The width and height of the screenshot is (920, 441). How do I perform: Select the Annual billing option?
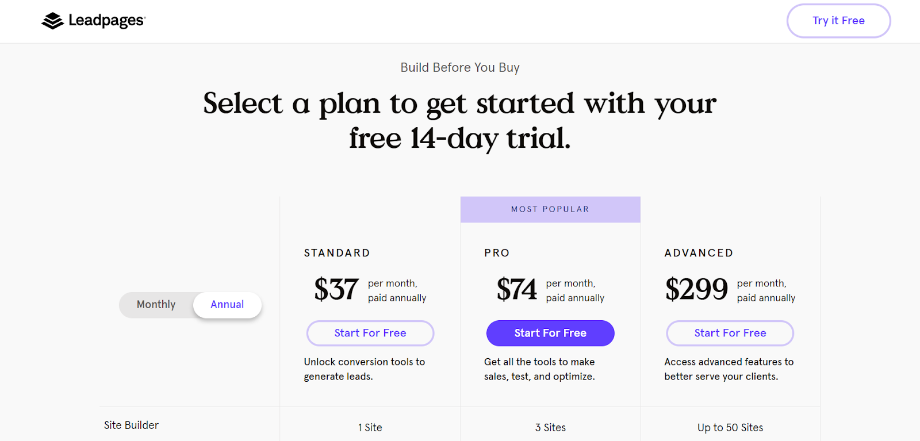[227, 305]
